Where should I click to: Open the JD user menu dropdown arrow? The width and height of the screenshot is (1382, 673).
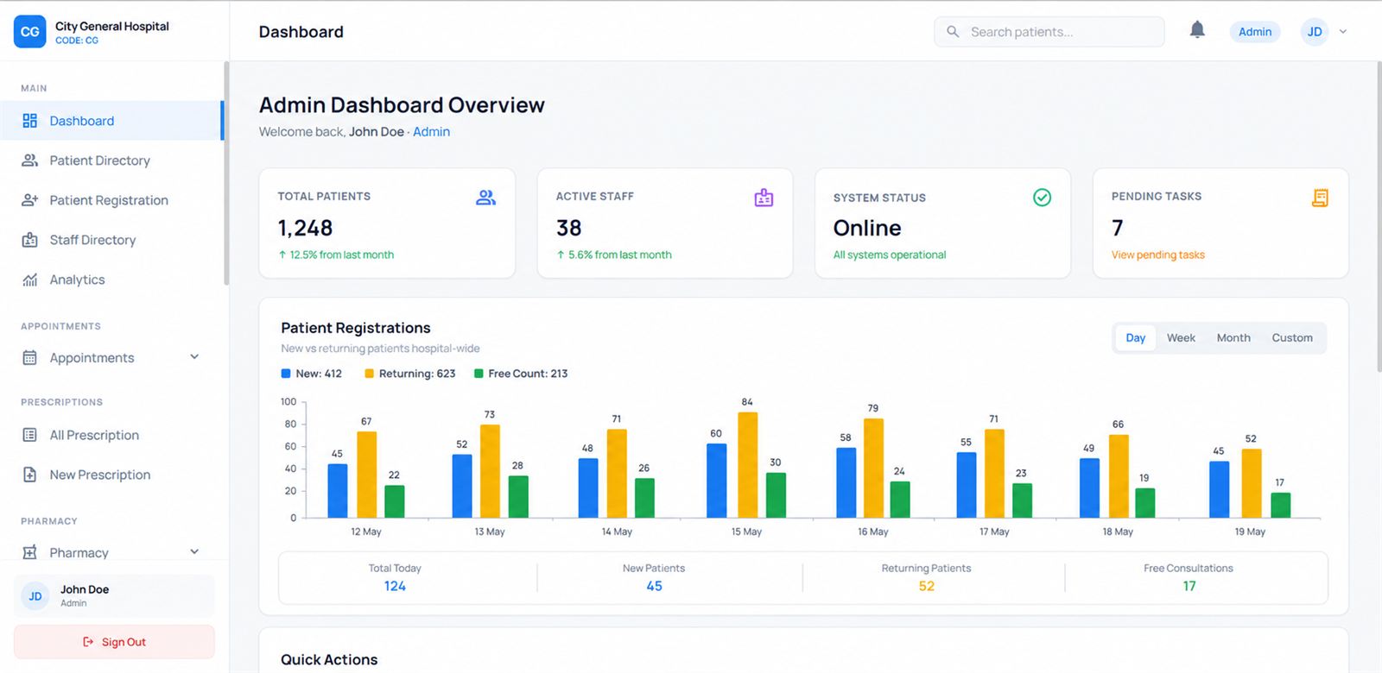click(x=1343, y=32)
